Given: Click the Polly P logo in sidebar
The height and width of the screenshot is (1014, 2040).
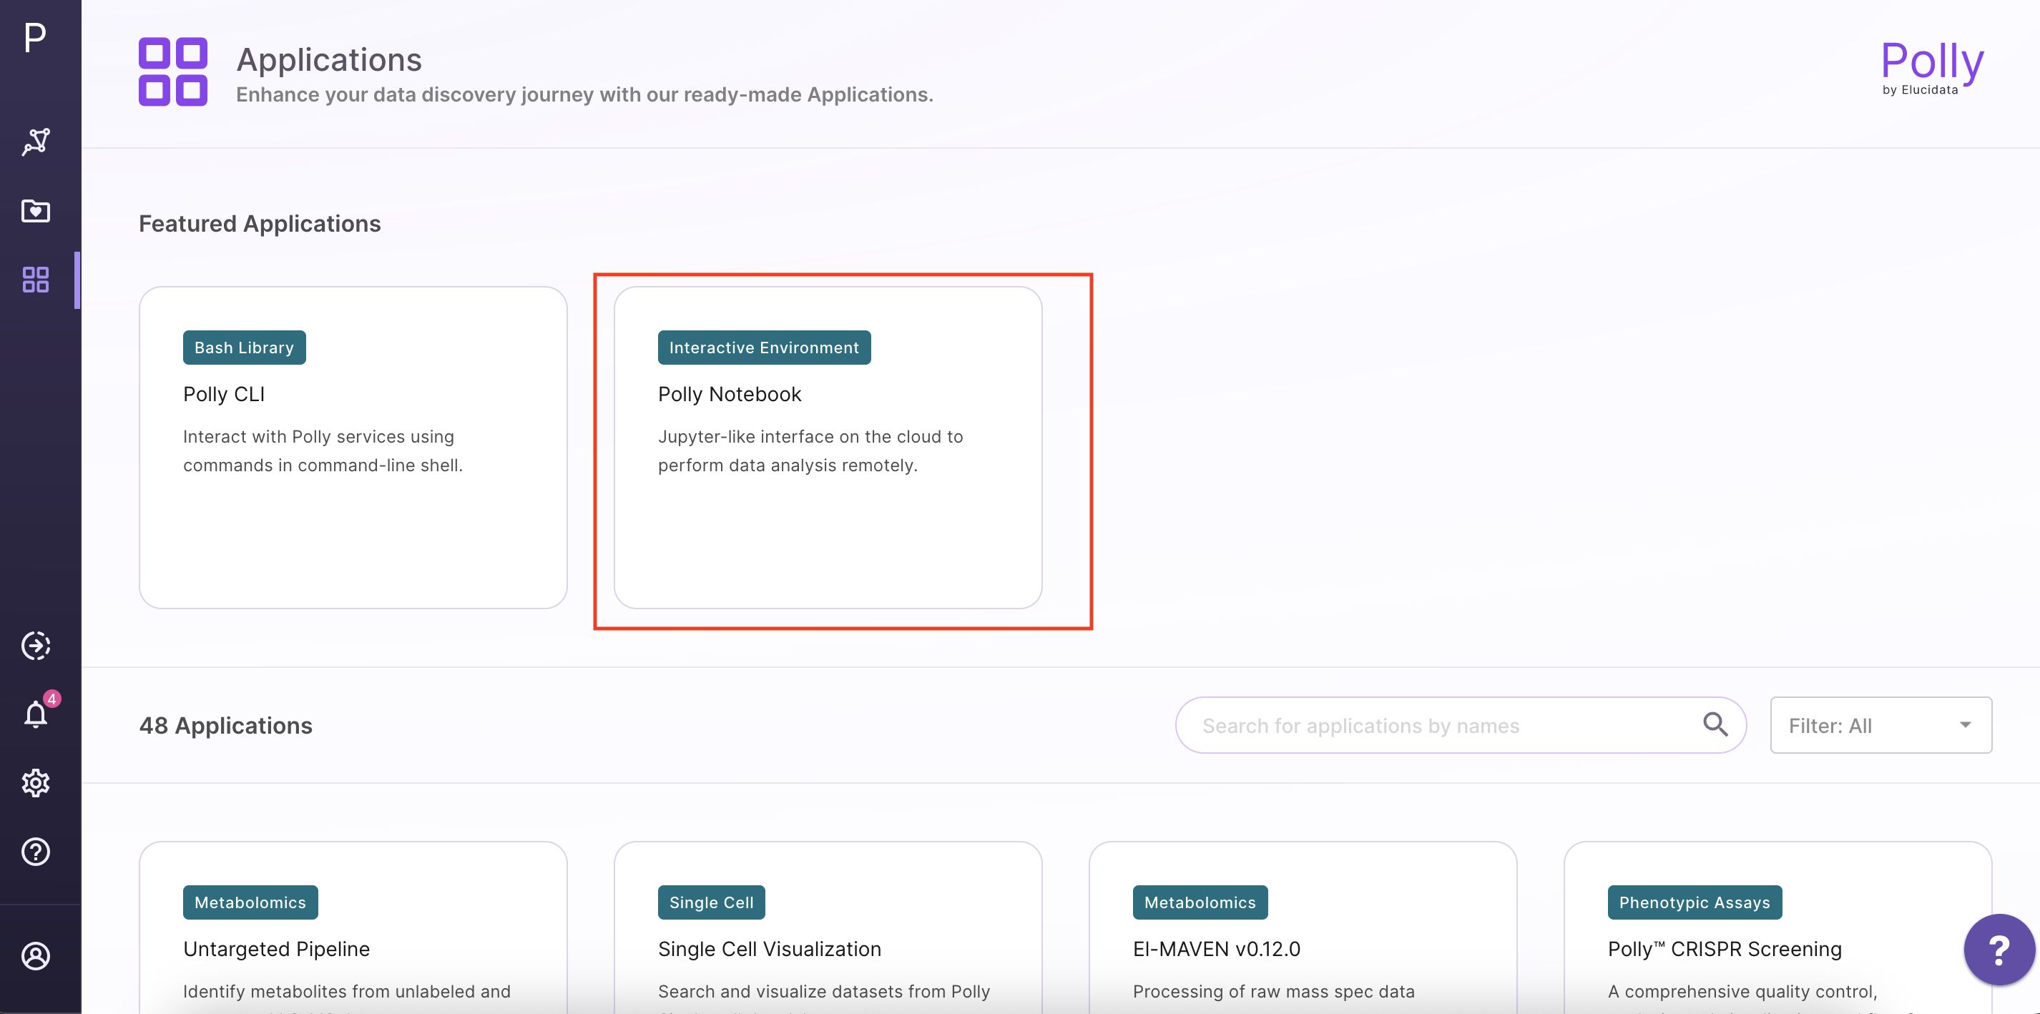Looking at the screenshot, I should 35,37.
